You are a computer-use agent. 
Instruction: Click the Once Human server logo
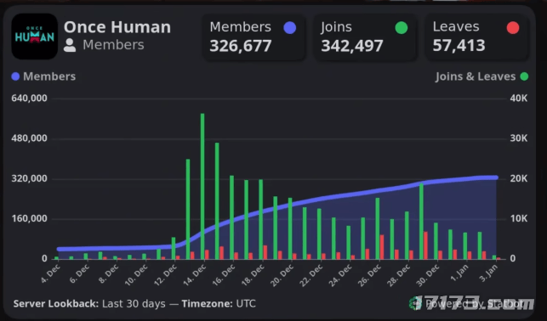[35, 37]
